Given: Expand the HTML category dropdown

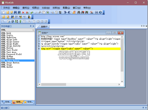Looking at the screenshot, I should [x=33, y=30].
